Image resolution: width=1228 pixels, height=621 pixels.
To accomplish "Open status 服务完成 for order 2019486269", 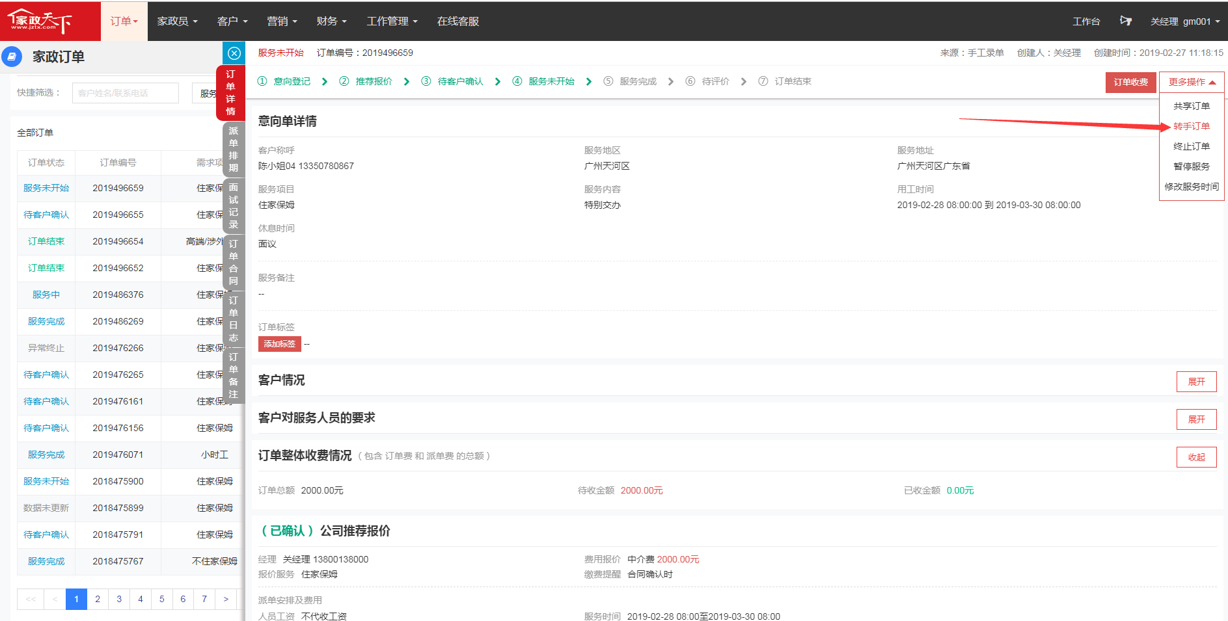I will [x=46, y=321].
